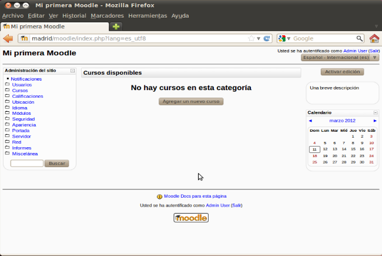Open the Google search engine dropdown
This screenshot has width=382, height=256.
(284, 38)
